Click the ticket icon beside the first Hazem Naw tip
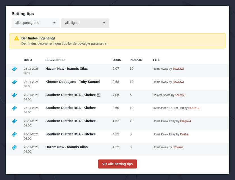Viewport: 235px width, 180px height. point(14,69)
